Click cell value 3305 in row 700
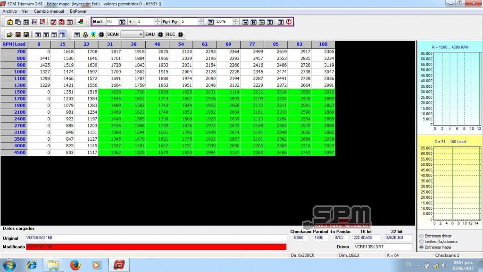Screen dimensions: 483x272 pos(323,51)
